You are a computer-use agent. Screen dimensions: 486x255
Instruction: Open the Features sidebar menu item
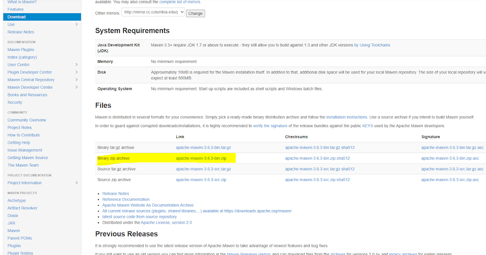(x=15, y=9)
